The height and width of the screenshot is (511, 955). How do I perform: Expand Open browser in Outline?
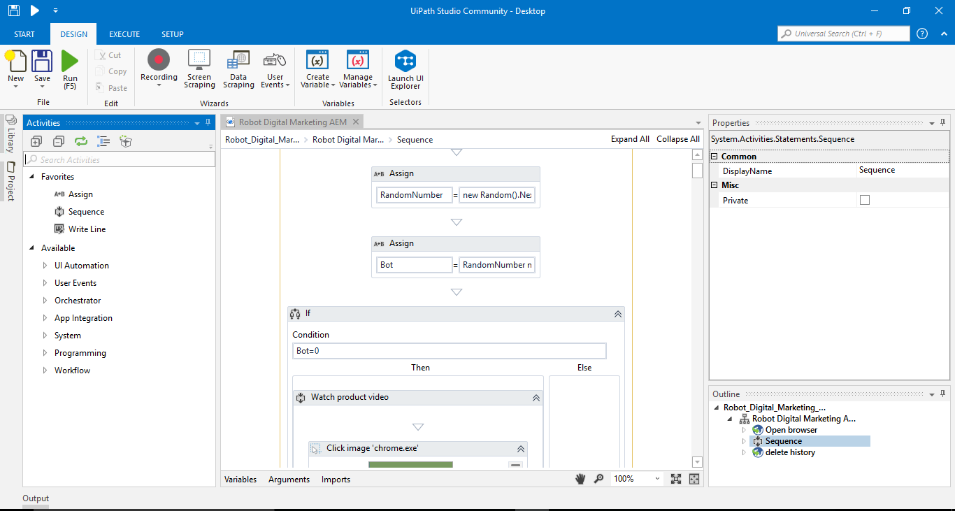coord(744,430)
